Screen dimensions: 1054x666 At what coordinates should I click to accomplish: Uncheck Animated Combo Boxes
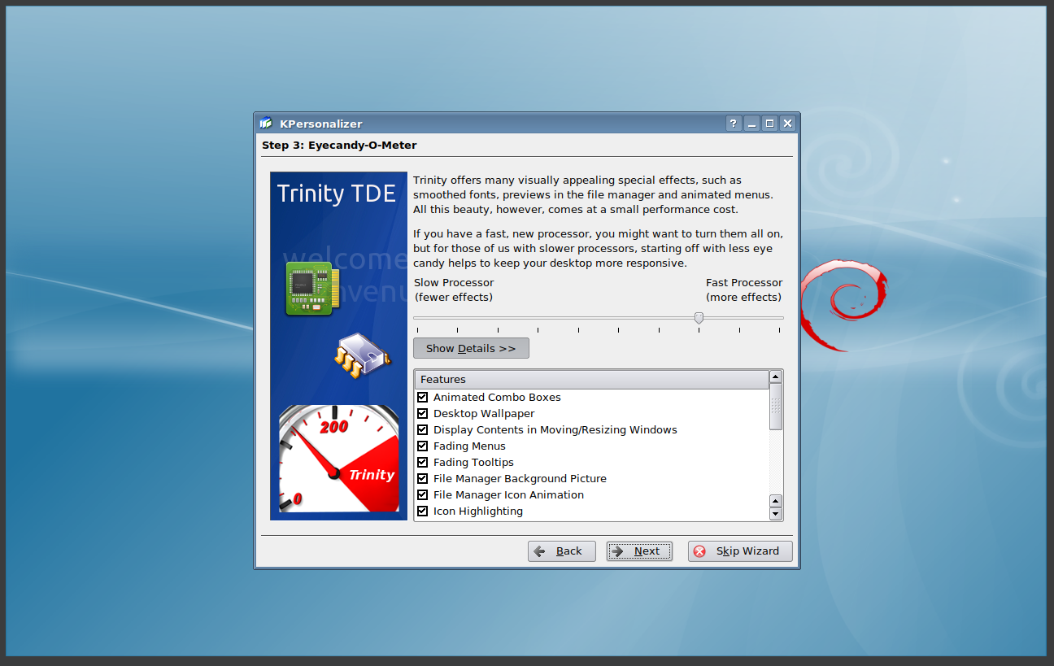(x=423, y=398)
